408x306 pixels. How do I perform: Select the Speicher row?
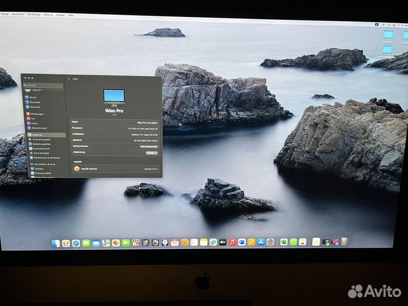115,141
